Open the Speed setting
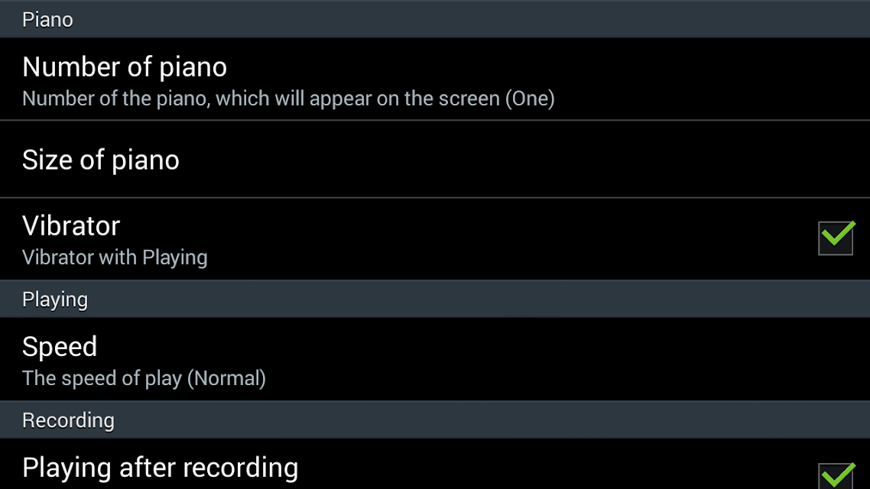Viewport: 870px width, 489px height. coord(60,347)
